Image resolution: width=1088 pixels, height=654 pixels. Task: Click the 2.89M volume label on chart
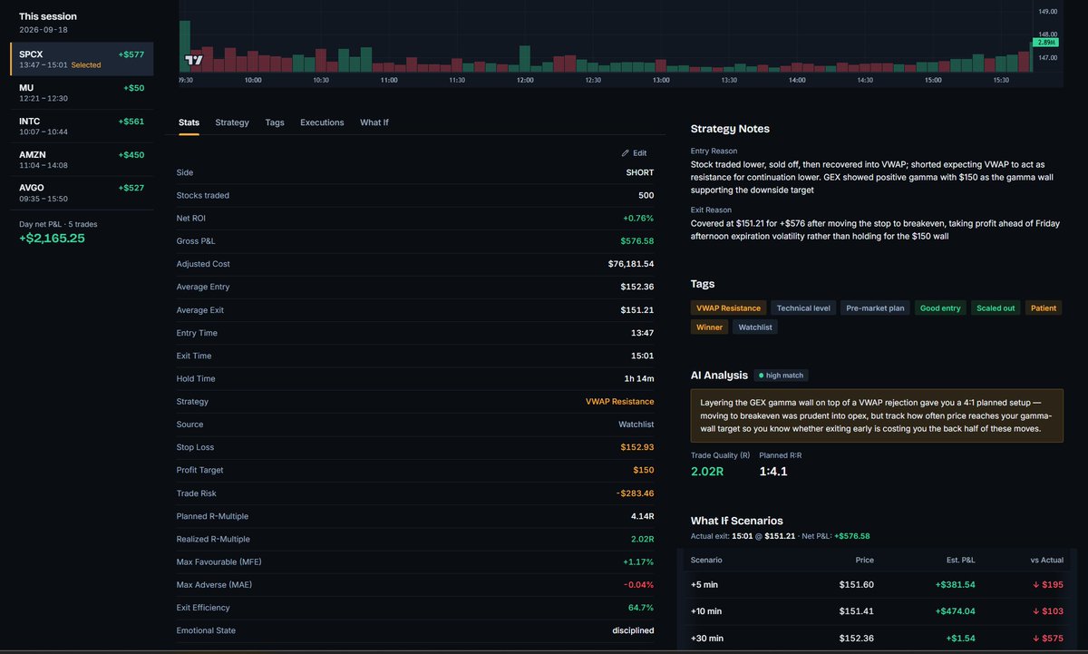coord(1045,43)
